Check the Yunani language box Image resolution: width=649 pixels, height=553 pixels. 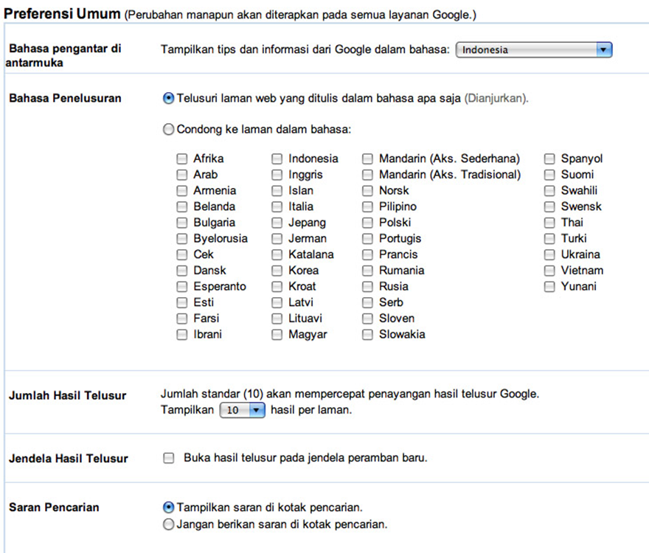click(549, 286)
